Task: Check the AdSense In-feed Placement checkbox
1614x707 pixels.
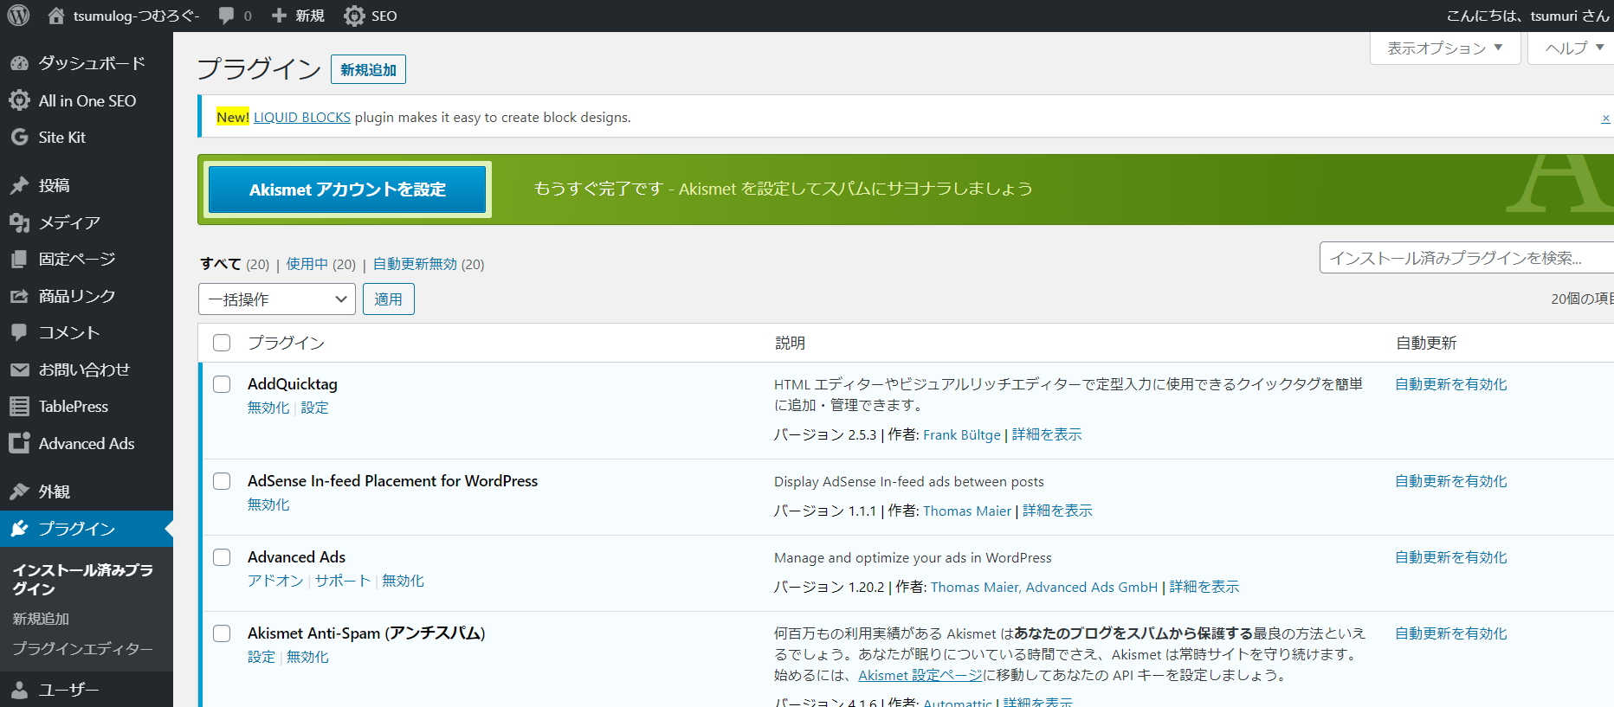Action: point(222,481)
